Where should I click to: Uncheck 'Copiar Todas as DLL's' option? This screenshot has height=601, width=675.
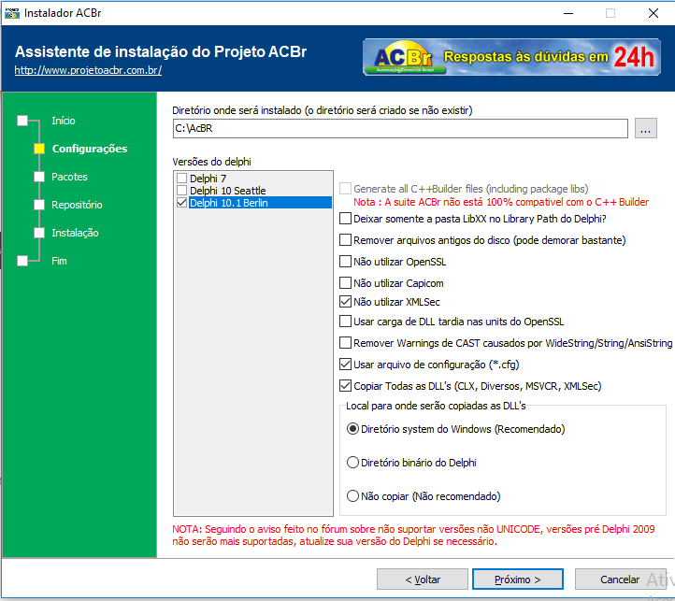(x=345, y=386)
